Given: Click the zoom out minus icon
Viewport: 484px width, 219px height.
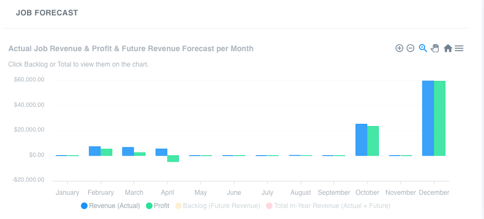Looking at the screenshot, I should coord(410,48).
